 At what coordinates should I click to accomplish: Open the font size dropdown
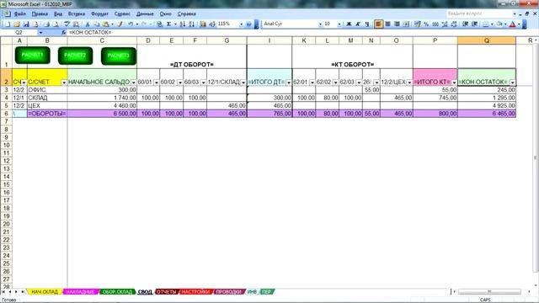pyautogui.click(x=339, y=24)
